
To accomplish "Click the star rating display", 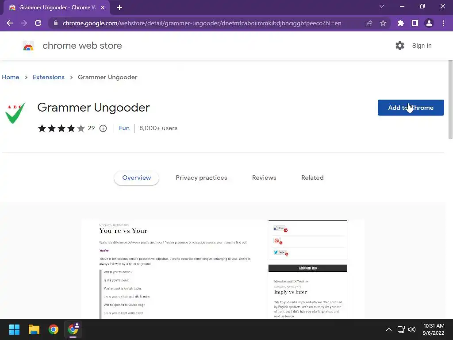I will (x=61, y=128).
